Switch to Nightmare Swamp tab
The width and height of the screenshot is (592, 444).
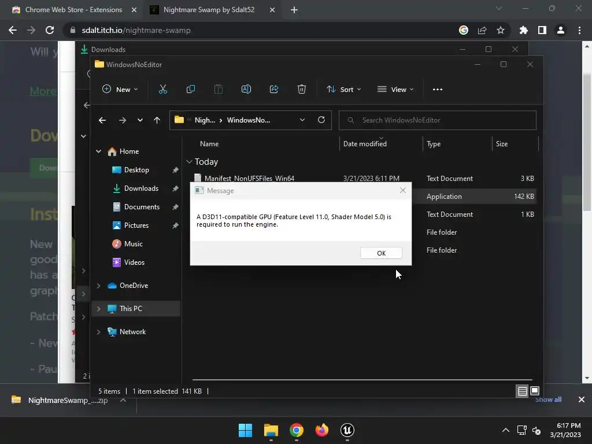click(209, 10)
